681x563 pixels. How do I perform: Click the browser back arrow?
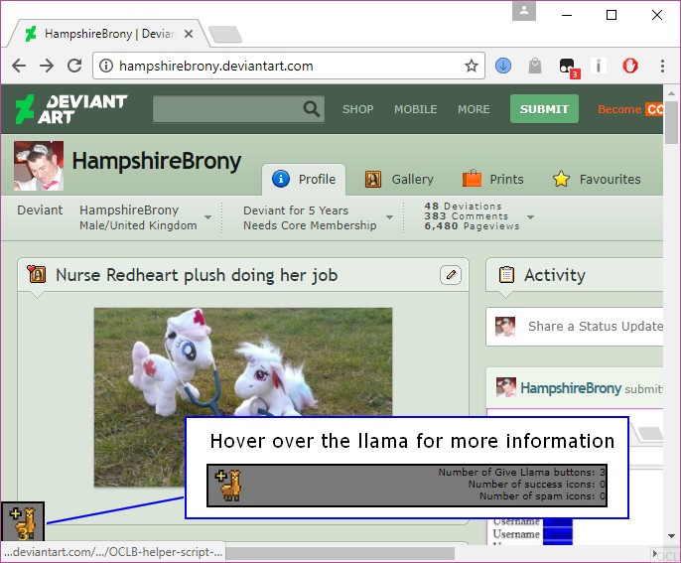19,66
